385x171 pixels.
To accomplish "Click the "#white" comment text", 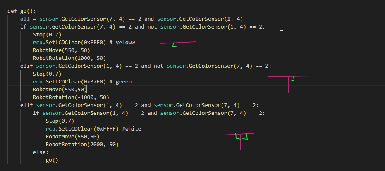I will (132, 129).
